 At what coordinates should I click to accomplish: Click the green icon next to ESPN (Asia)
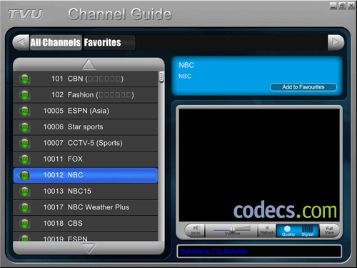(x=25, y=111)
